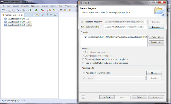Maximize the Package Explorer view
The image size is (171, 104).
pos(55,15)
